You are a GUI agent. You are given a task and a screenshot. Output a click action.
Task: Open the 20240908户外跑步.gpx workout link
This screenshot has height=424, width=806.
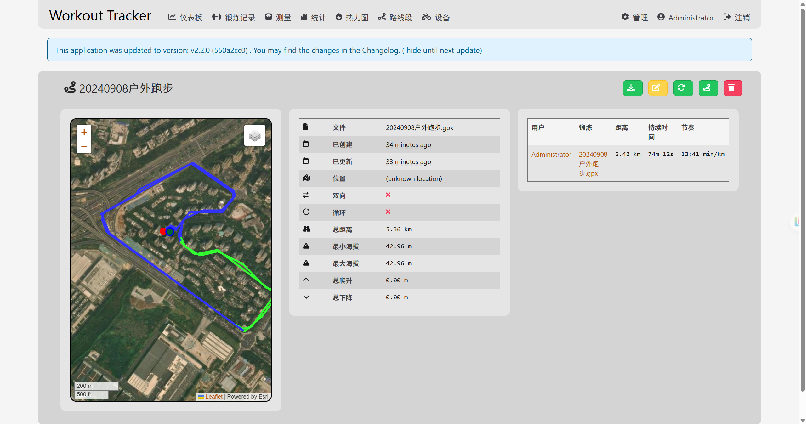(x=593, y=164)
